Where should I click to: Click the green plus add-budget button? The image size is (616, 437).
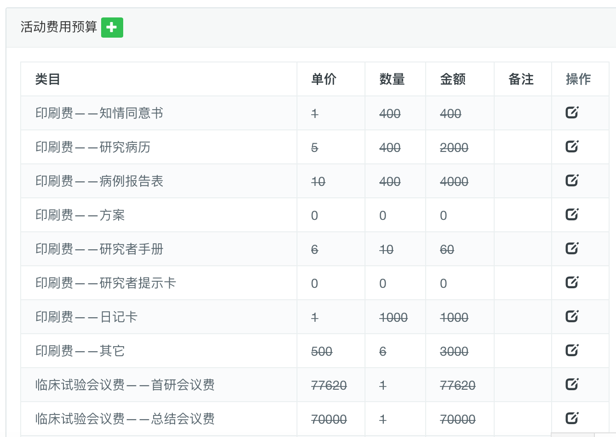point(112,28)
